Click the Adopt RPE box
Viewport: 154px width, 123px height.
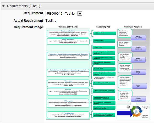point(139,86)
